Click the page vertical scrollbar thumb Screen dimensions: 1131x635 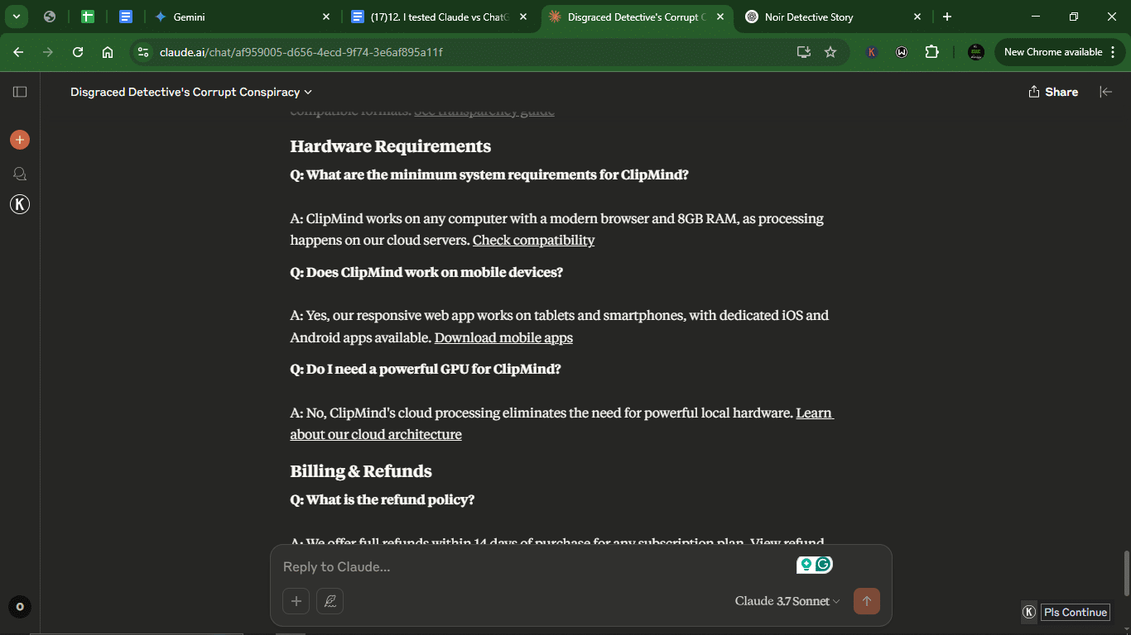point(1125,572)
